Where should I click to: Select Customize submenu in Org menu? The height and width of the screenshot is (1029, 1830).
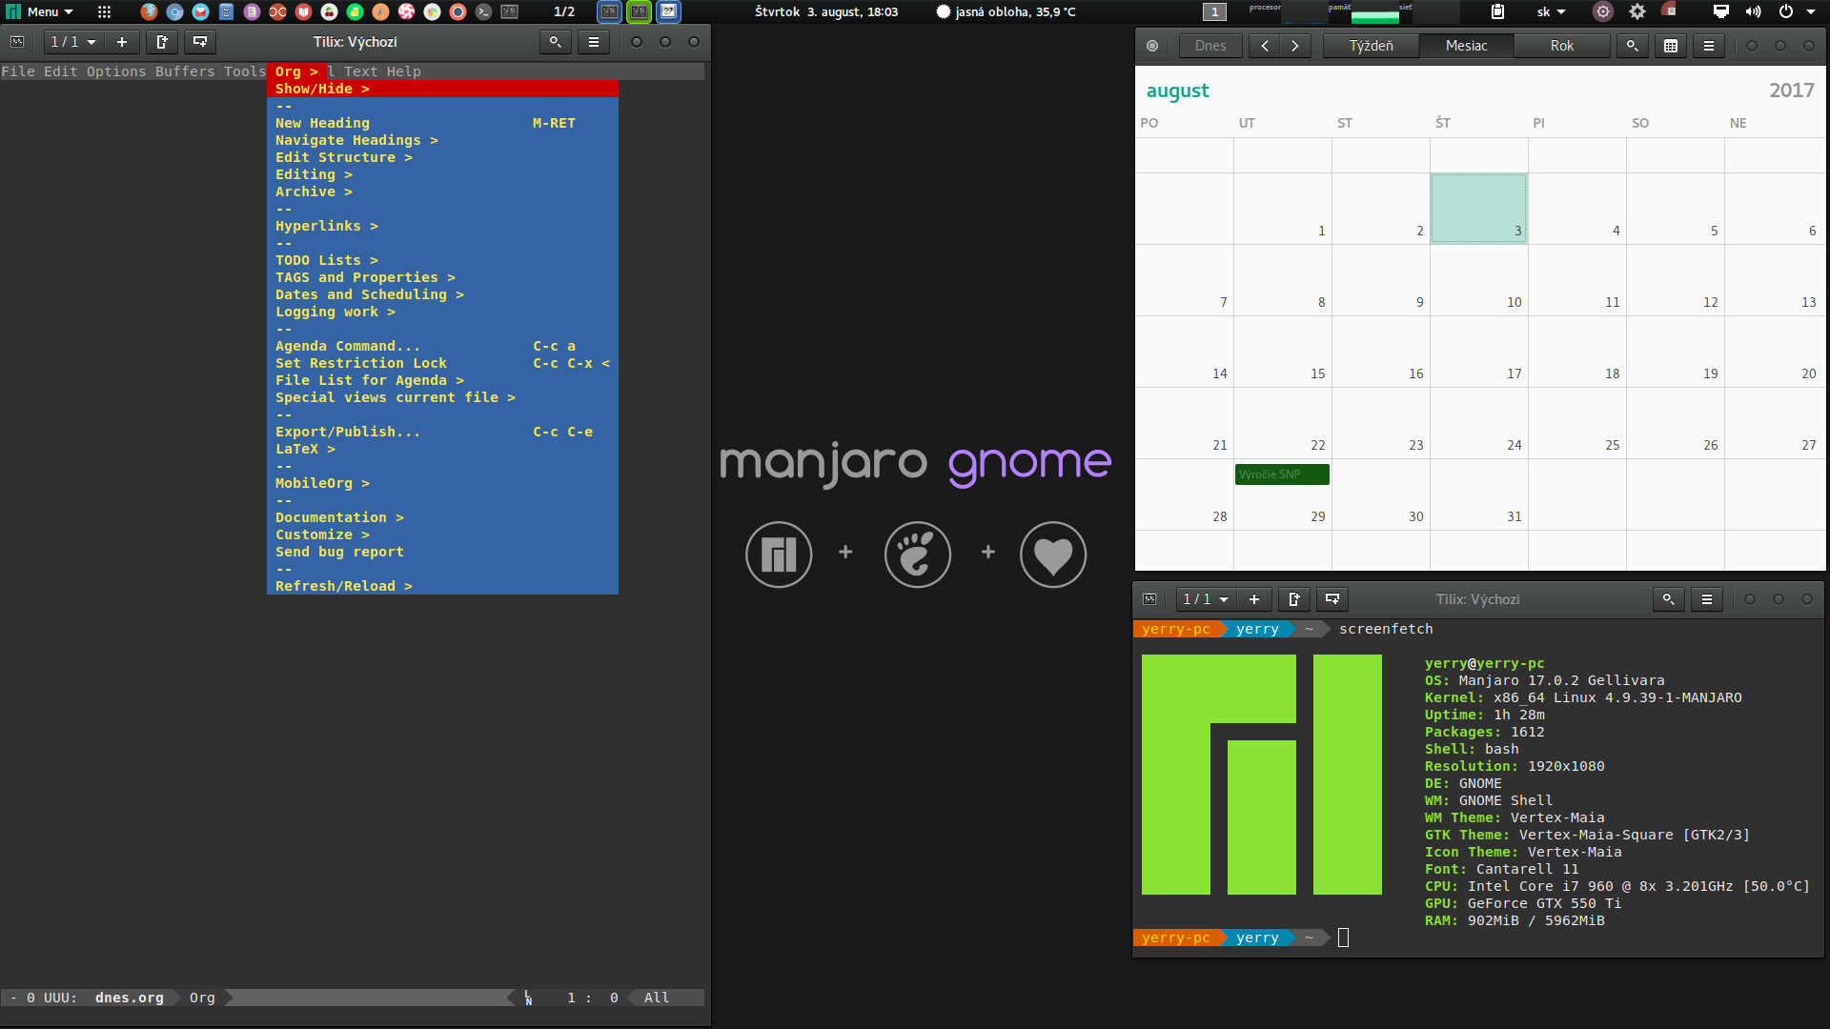point(442,535)
